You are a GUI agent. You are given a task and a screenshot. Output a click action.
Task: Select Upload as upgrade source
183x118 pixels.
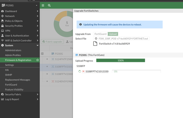point(113,34)
